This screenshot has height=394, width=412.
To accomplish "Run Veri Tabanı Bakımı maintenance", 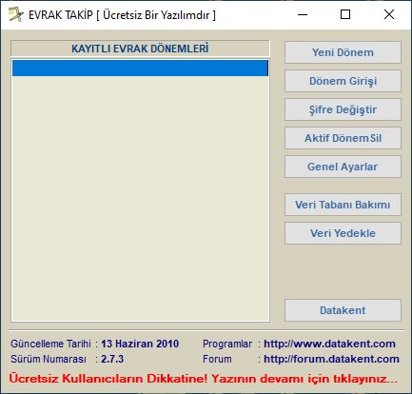I will 343,205.
